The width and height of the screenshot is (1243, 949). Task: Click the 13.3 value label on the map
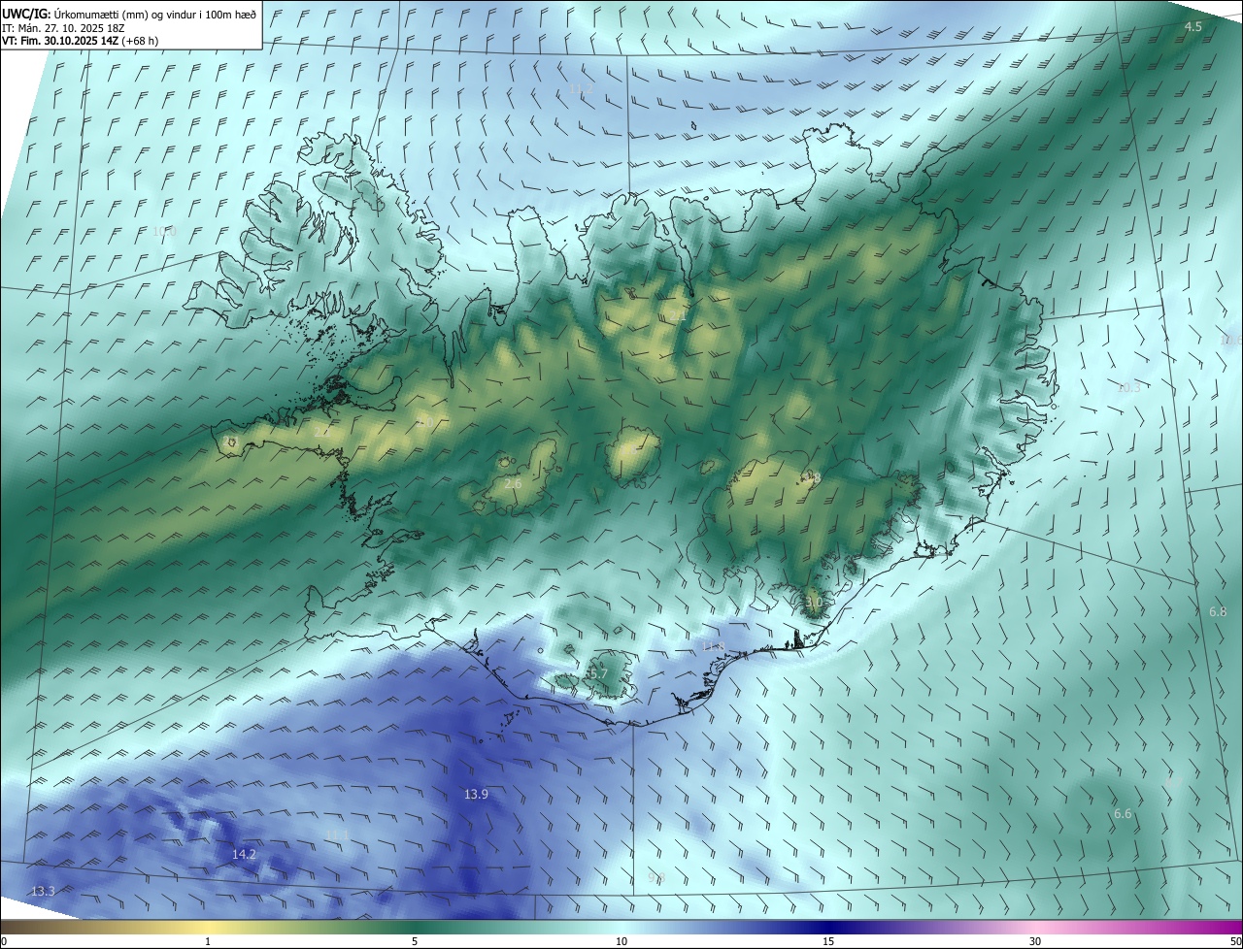tap(43, 891)
